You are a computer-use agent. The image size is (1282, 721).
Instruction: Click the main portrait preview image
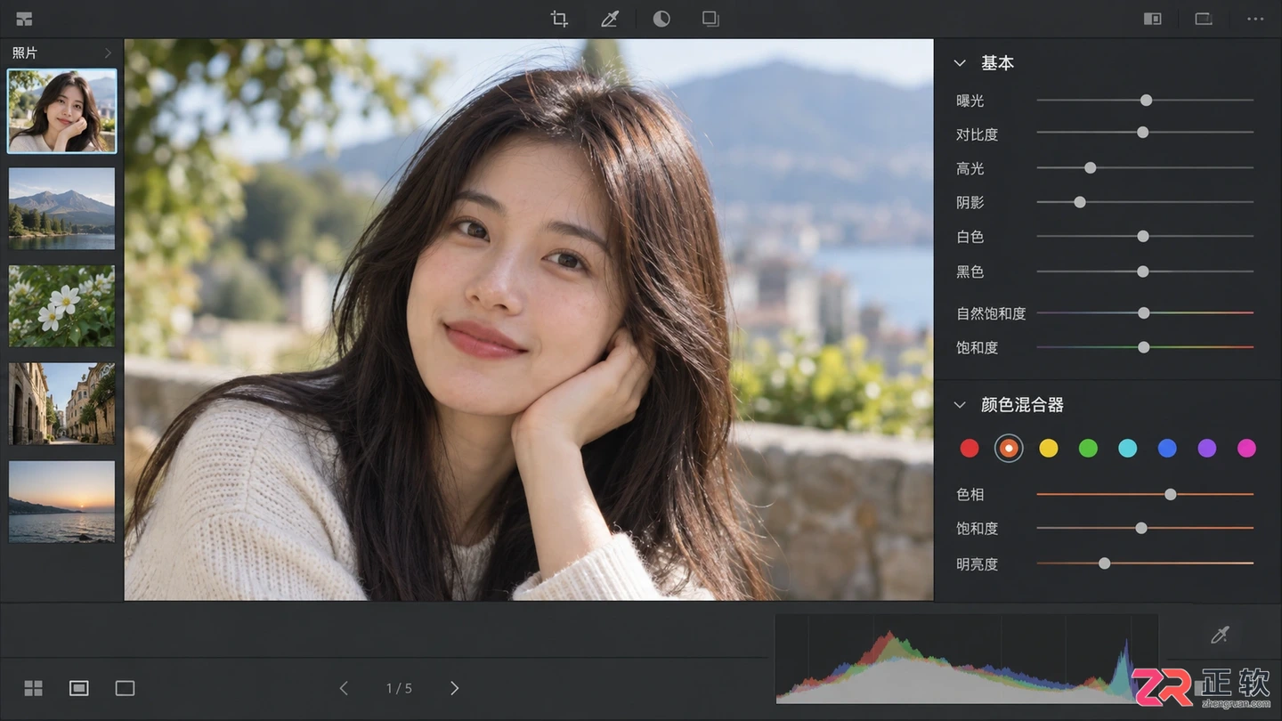click(529, 320)
